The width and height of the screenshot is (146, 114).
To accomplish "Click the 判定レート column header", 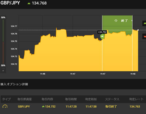I will (136, 99).
